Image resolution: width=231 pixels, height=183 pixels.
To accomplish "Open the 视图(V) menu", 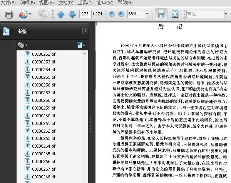I will pyautogui.click(x=47, y=3).
